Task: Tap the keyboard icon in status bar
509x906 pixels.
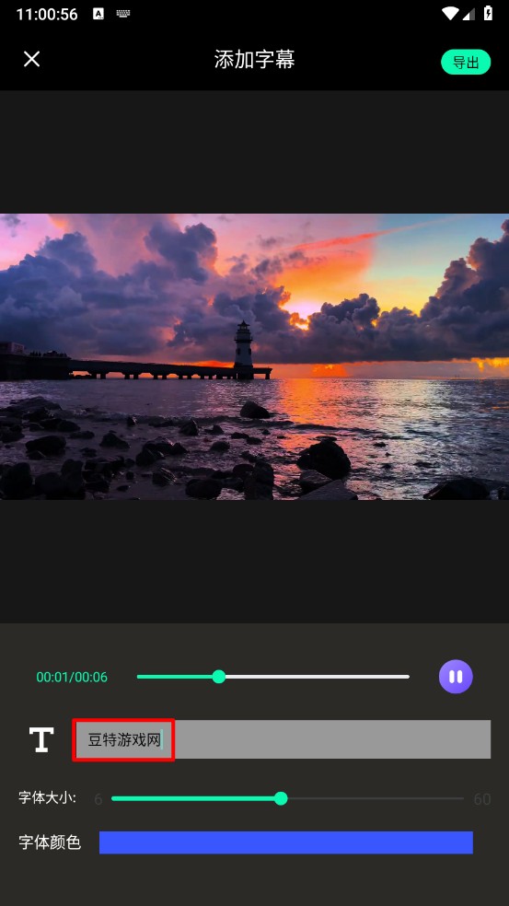Action: (123, 14)
